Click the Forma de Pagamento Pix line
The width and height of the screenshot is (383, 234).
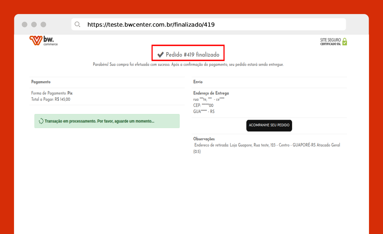(52, 93)
